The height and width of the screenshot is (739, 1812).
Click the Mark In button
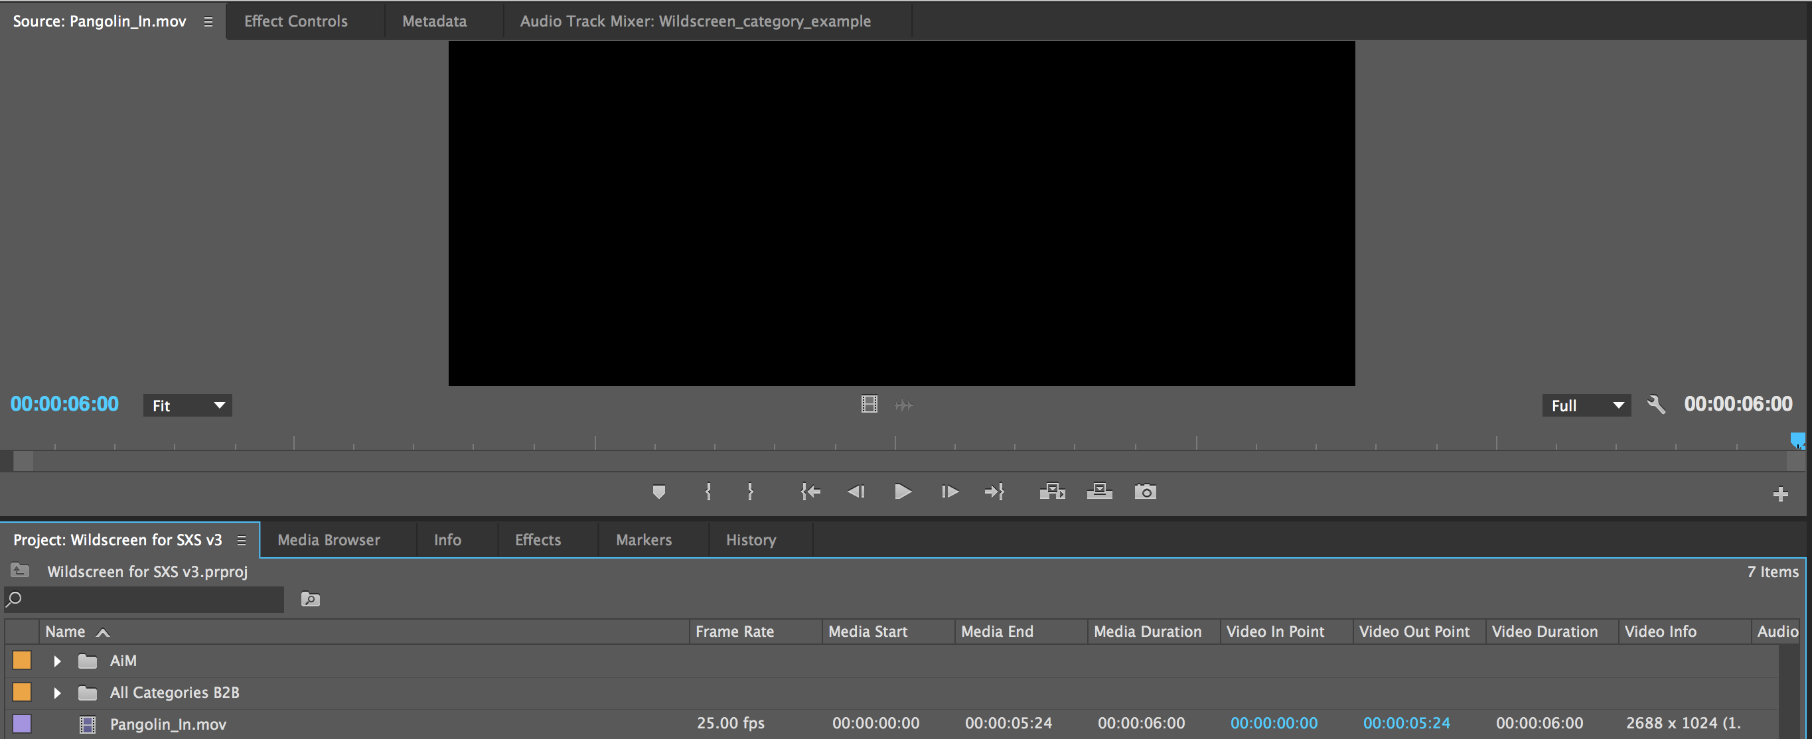point(708,492)
